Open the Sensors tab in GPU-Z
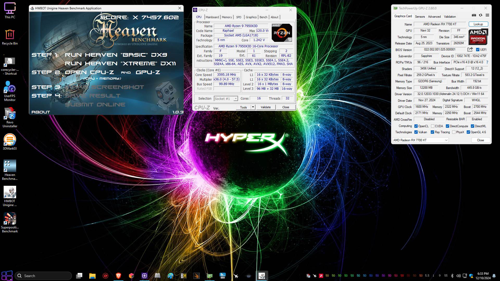This screenshot has height=281, width=500. tap(420, 16)
